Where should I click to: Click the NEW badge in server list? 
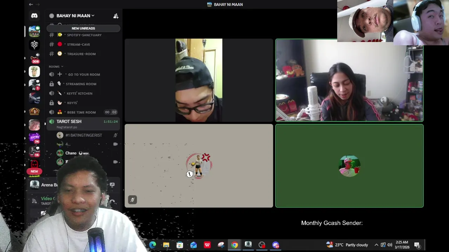click(x=34, y=171)
